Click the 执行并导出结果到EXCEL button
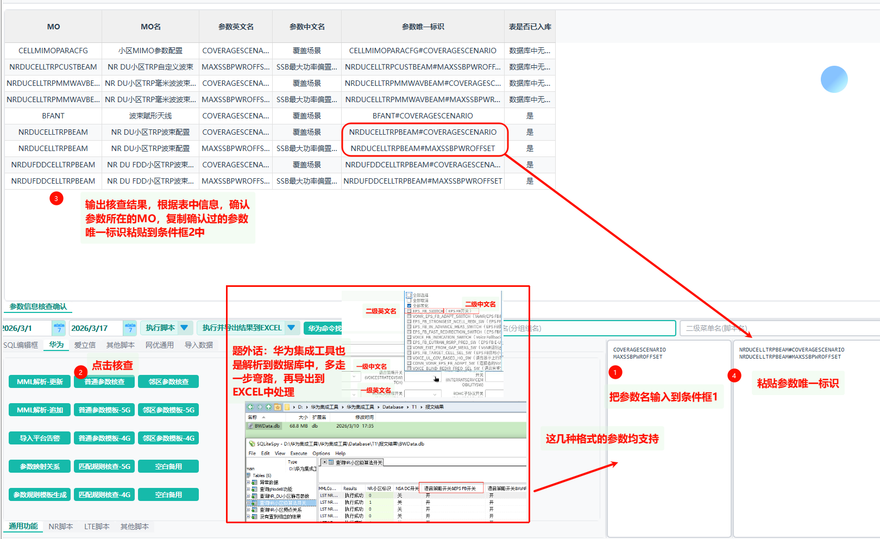The height and width of the screenshot is (539, 880). 242,328
